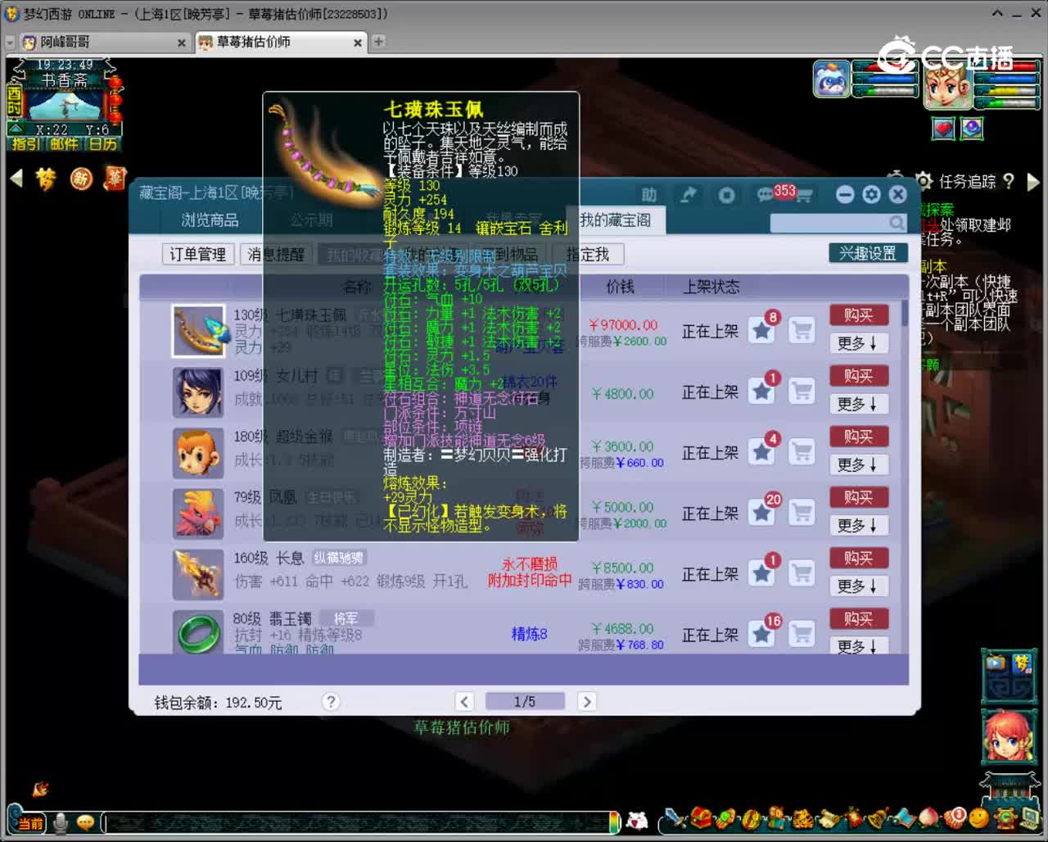
Task: Click the 超级金猴 item thumbnail
Action: 198,452
